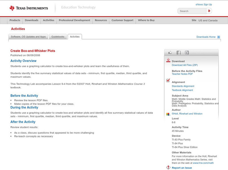Click the Holt, Rinehart and Winston author icon
The height and width of the screenshot is (170, 228).
pos(168,114)
